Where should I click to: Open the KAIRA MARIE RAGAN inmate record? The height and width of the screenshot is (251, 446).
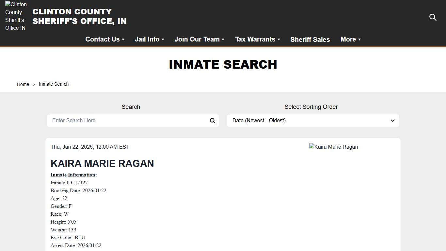[x=102, y=163]
